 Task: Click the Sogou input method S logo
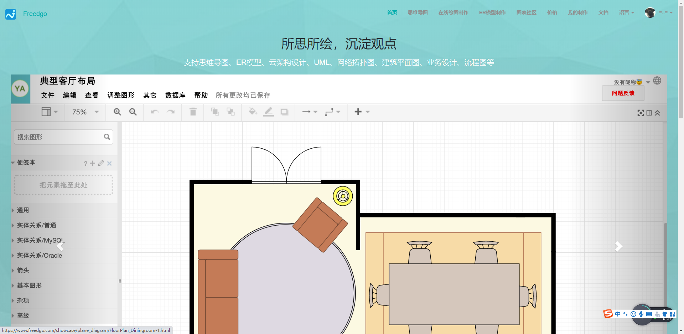(x=608, y=314)
